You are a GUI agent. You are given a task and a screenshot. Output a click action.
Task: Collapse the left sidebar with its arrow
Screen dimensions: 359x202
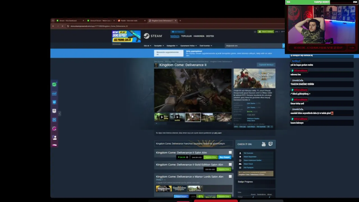coord(59,113)
